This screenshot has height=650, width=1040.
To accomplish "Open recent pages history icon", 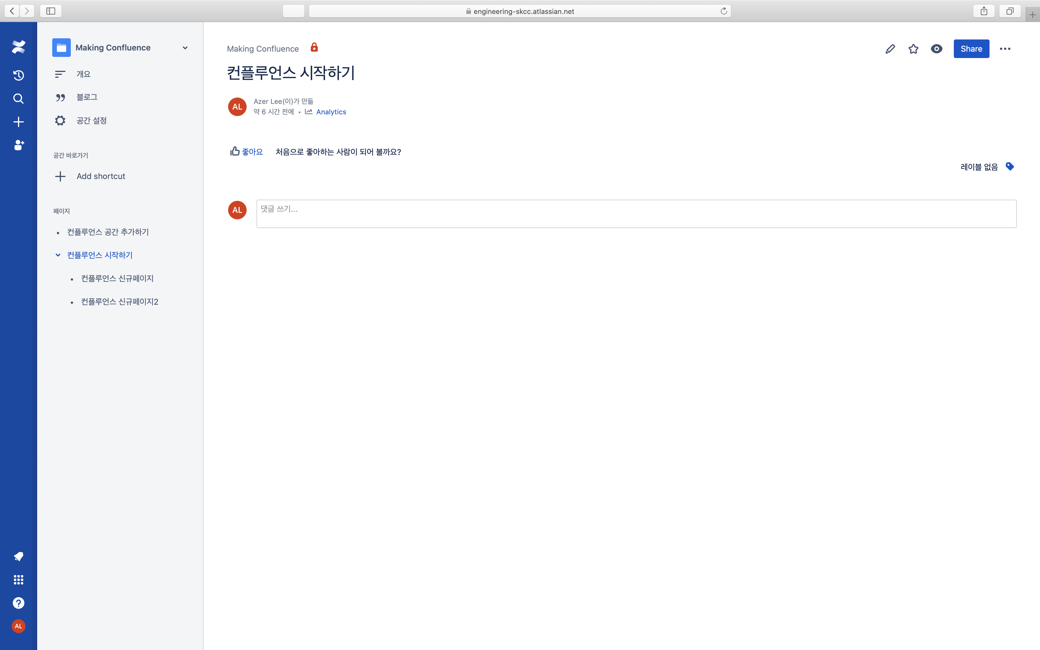I will pyautogui.click(x=19, y=75).
